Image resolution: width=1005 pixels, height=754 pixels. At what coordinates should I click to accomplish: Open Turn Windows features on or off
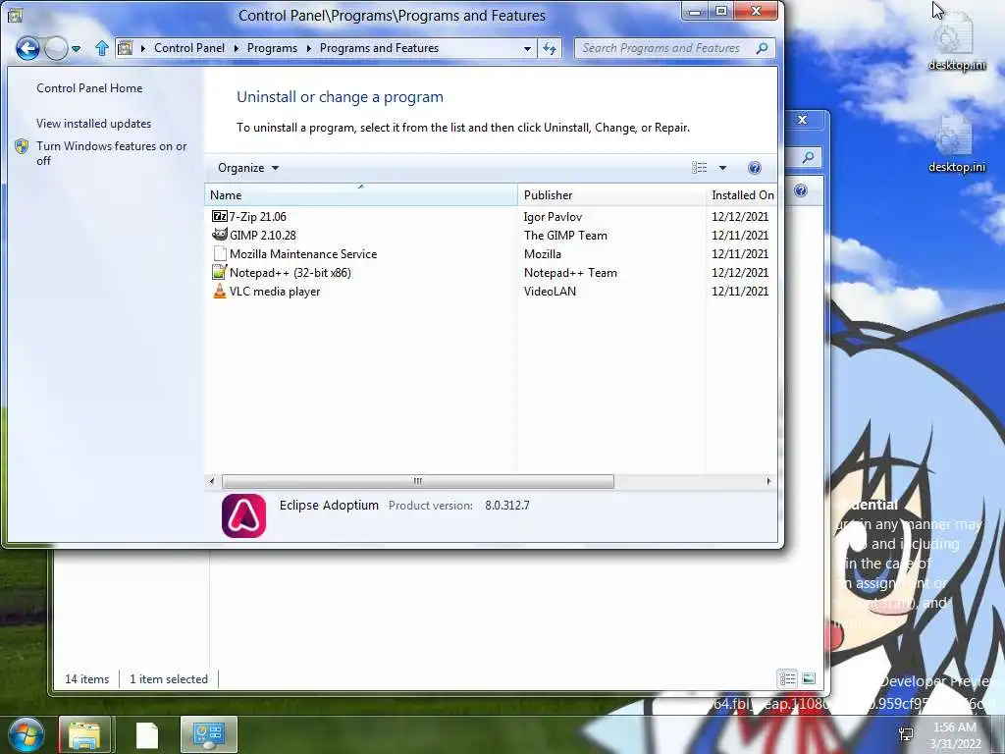pyautogui.click(x=112, y=153)
